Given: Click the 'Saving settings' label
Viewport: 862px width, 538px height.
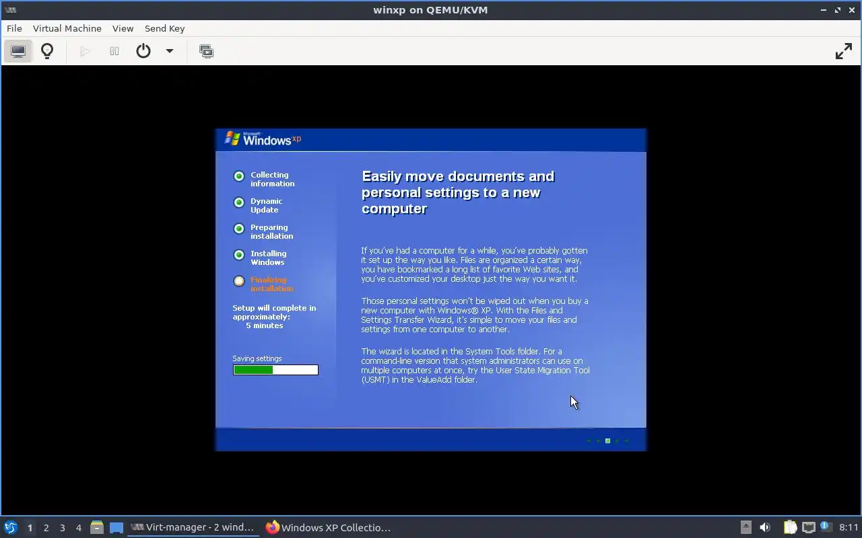Looking at the screenshot, I should coord(257,358).
